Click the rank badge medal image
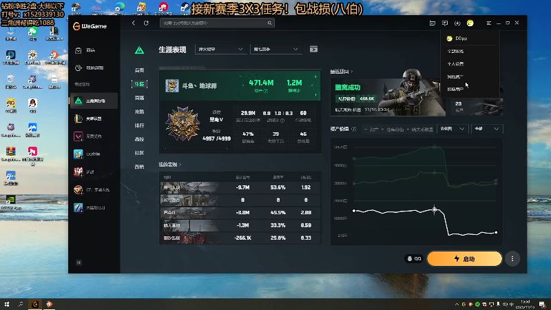This screenshot has height=310, width=551. [183, 124]
